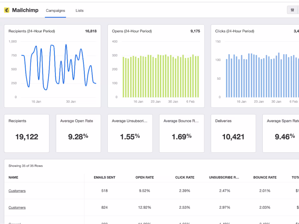Sort table by CLICK RATE column header
This screenshot has height=224, width=299.
click(185, 177)
